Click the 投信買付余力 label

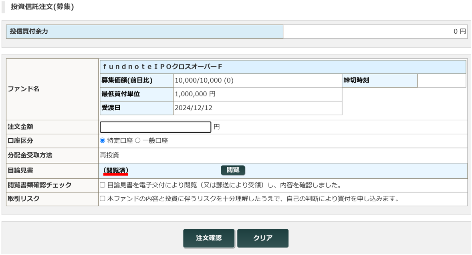tap(29, 31)
